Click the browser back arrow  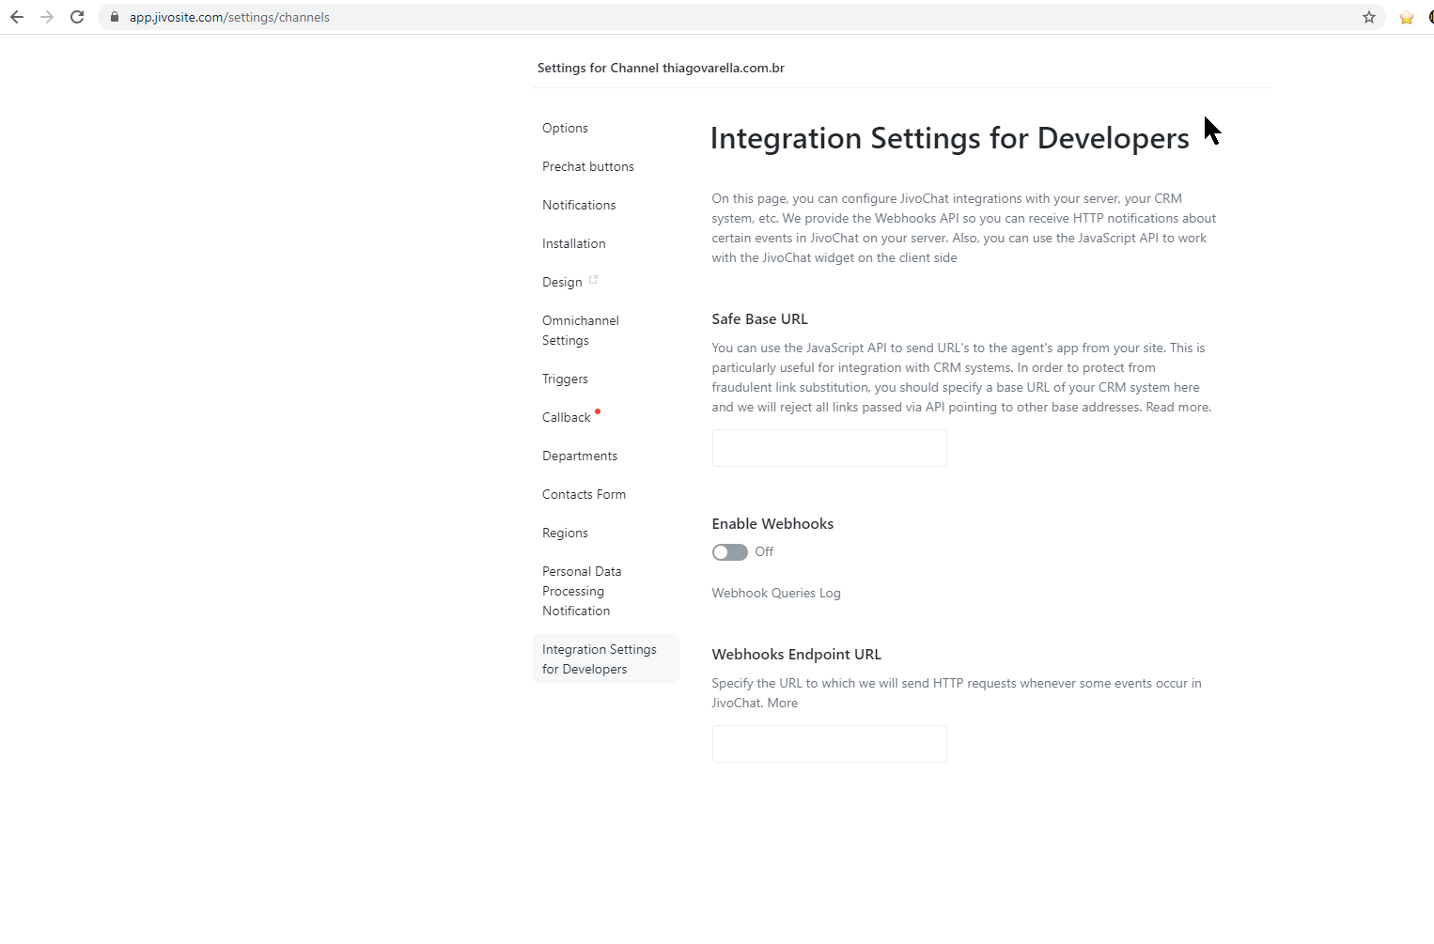coord(17,17)
